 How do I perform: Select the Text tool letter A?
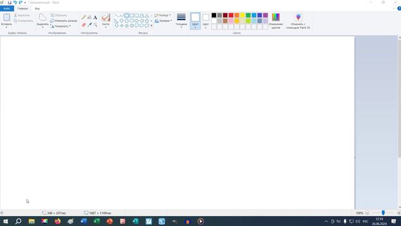click(x=95, y=18)
